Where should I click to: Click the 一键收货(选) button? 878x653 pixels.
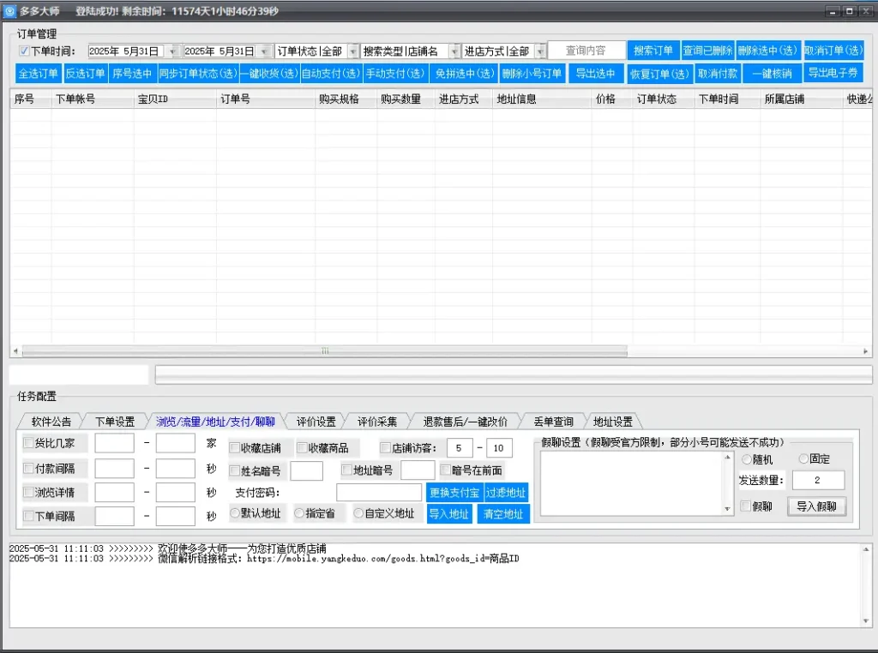tap(269, 74)
